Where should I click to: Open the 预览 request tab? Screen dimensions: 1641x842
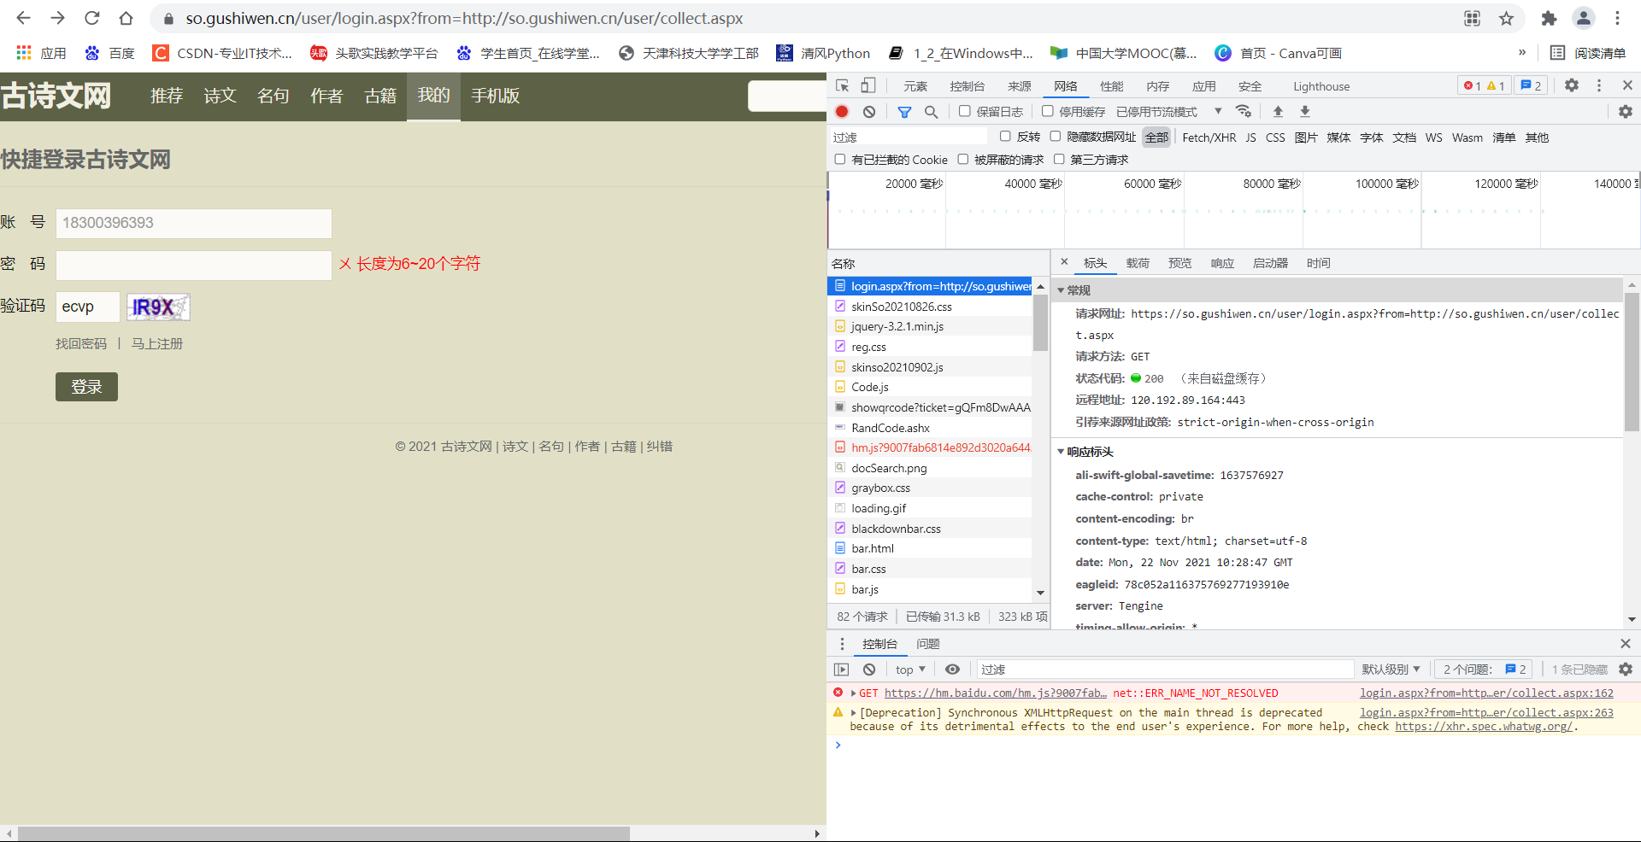click(1179, 263)
